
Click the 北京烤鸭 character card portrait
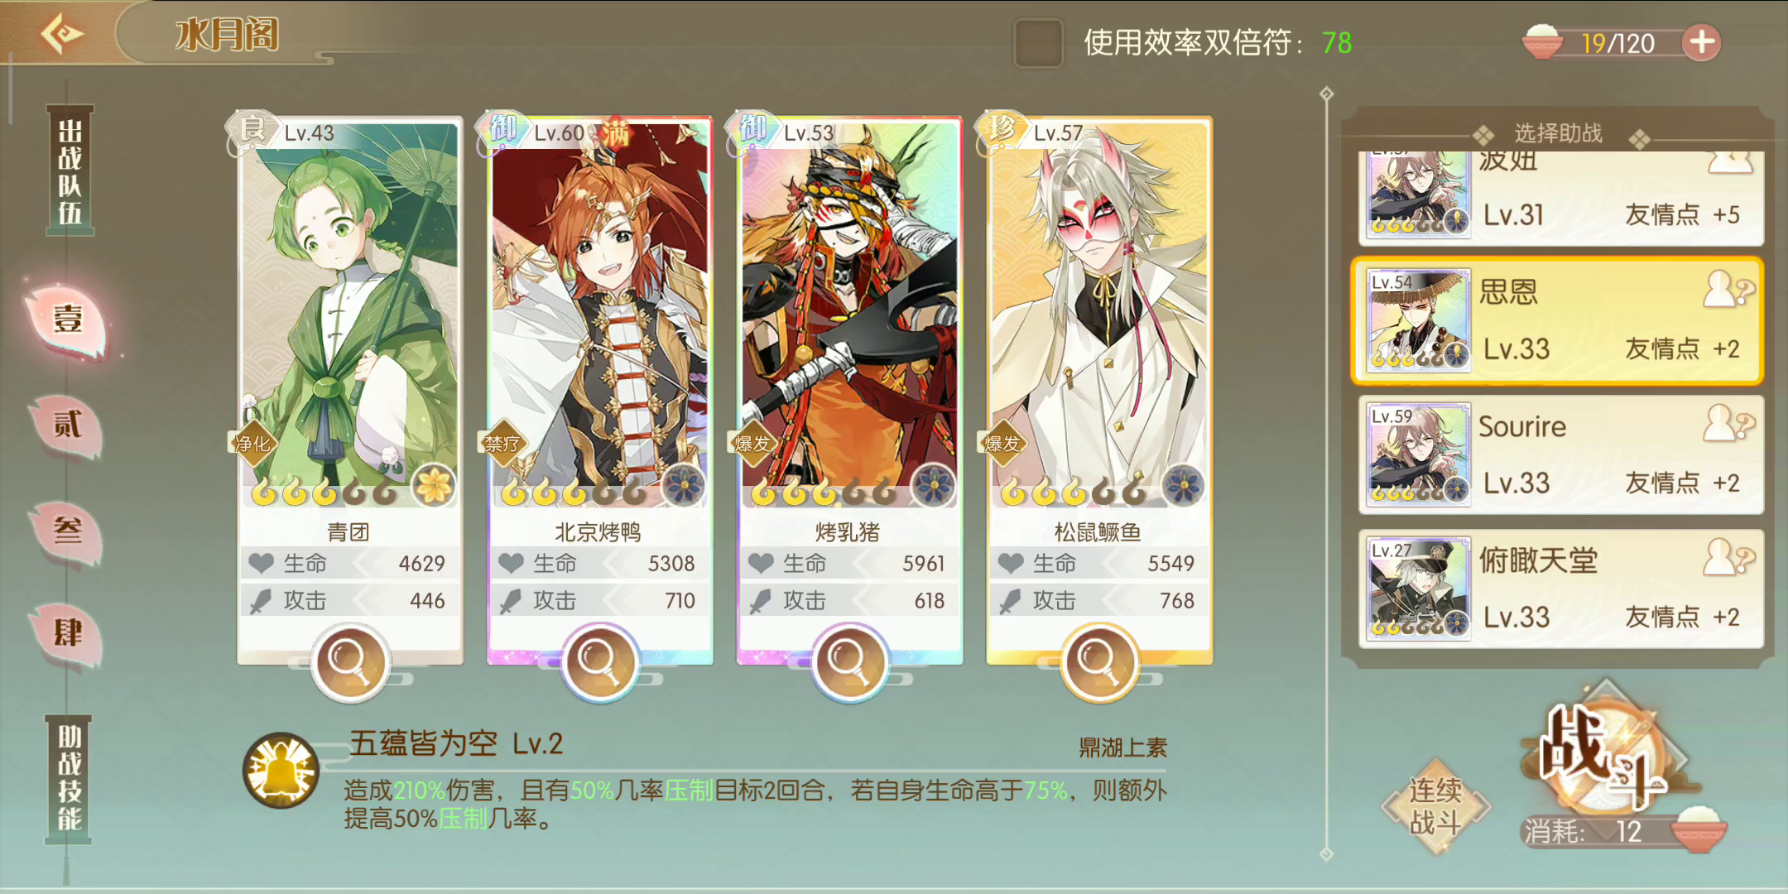599,315
